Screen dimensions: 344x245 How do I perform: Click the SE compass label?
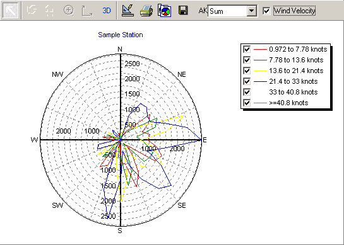click(182, 205)
